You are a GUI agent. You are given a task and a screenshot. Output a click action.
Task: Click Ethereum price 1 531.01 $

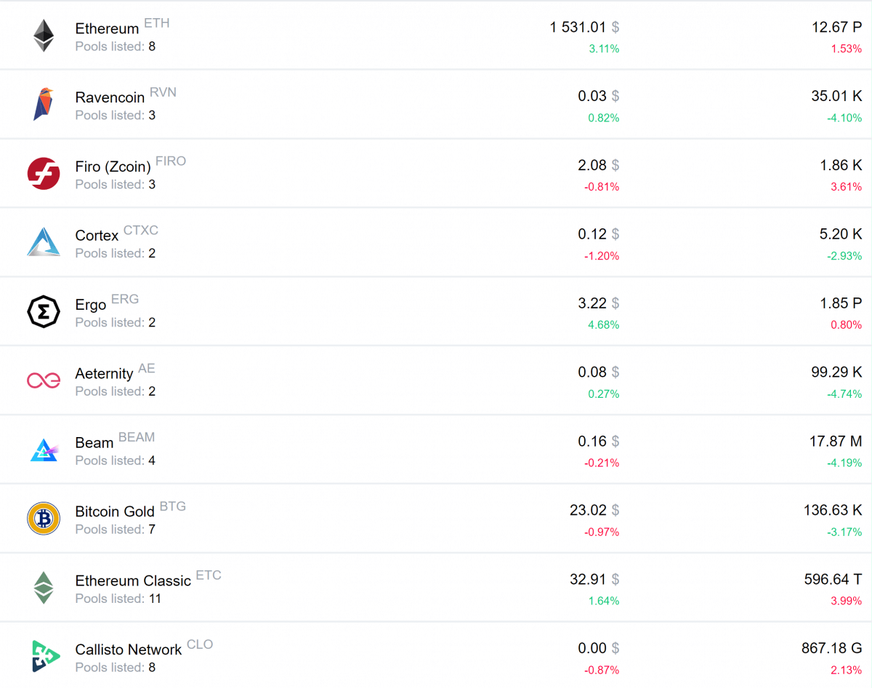[x=584, y=28]
